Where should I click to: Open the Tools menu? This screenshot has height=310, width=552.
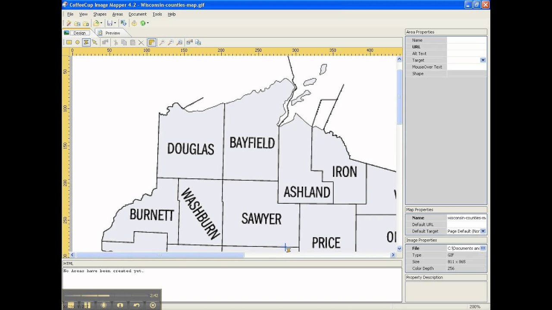click(157, 14)
